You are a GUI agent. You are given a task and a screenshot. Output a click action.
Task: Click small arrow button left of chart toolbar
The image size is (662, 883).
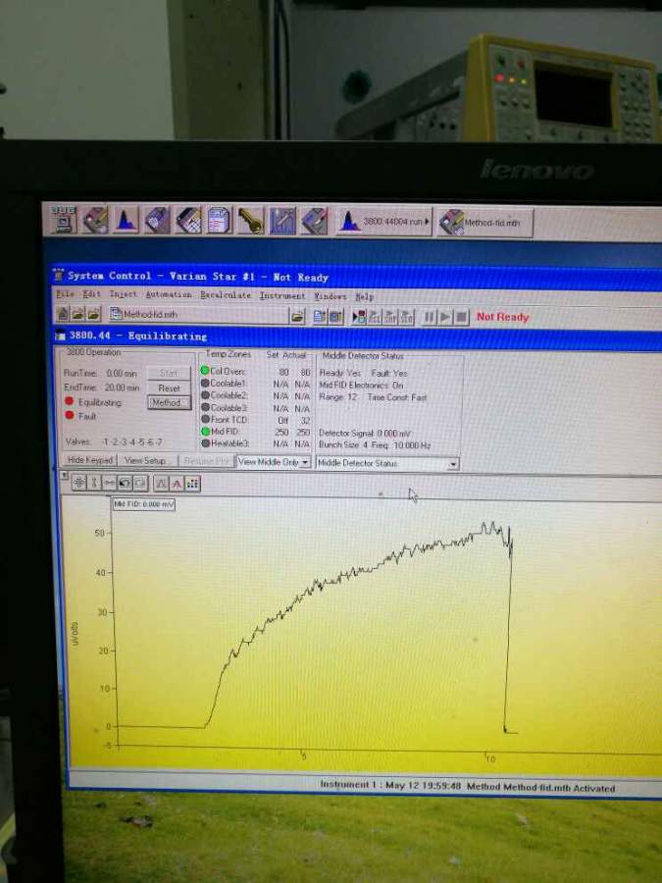point(64,475)
